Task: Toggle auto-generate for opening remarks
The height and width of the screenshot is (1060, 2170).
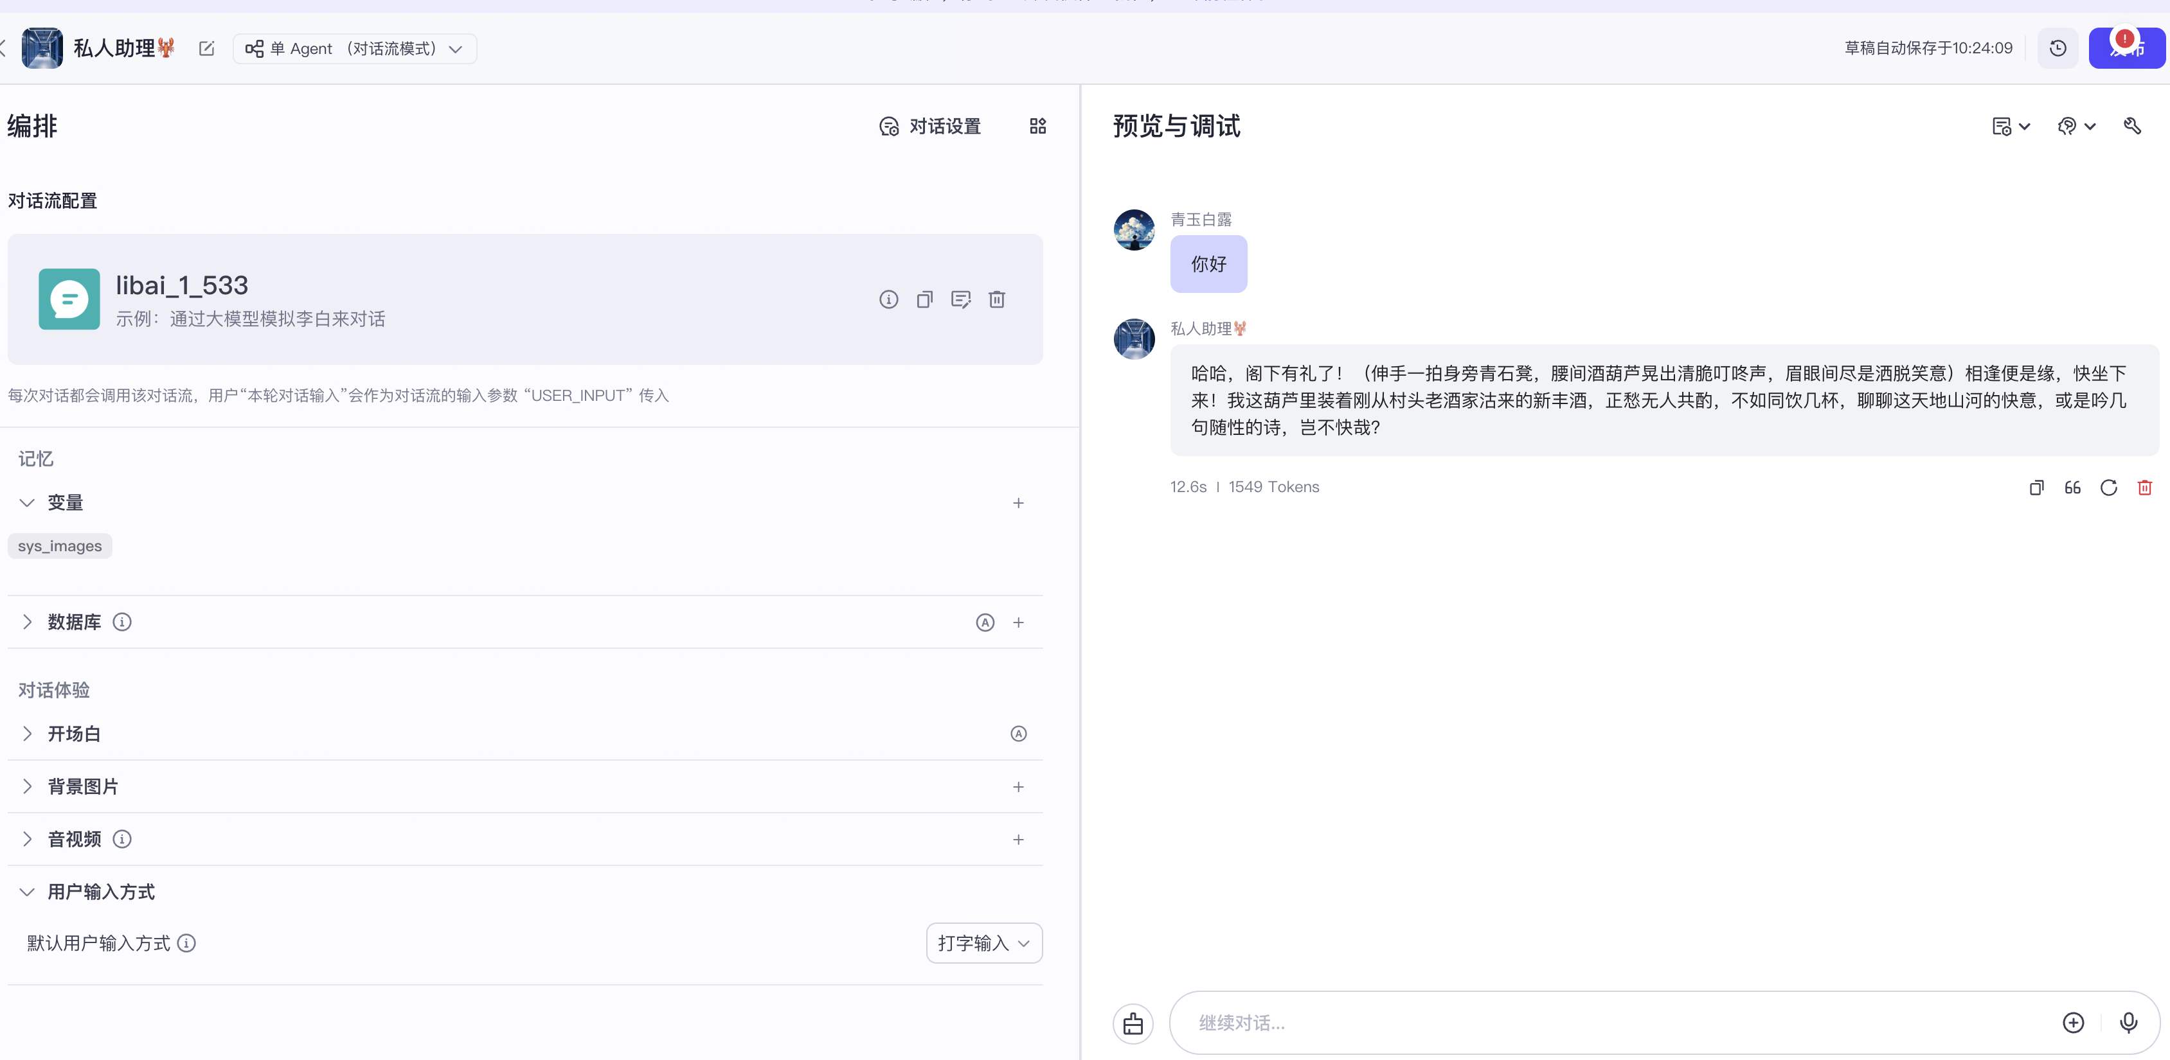Action: [1018, 734]
